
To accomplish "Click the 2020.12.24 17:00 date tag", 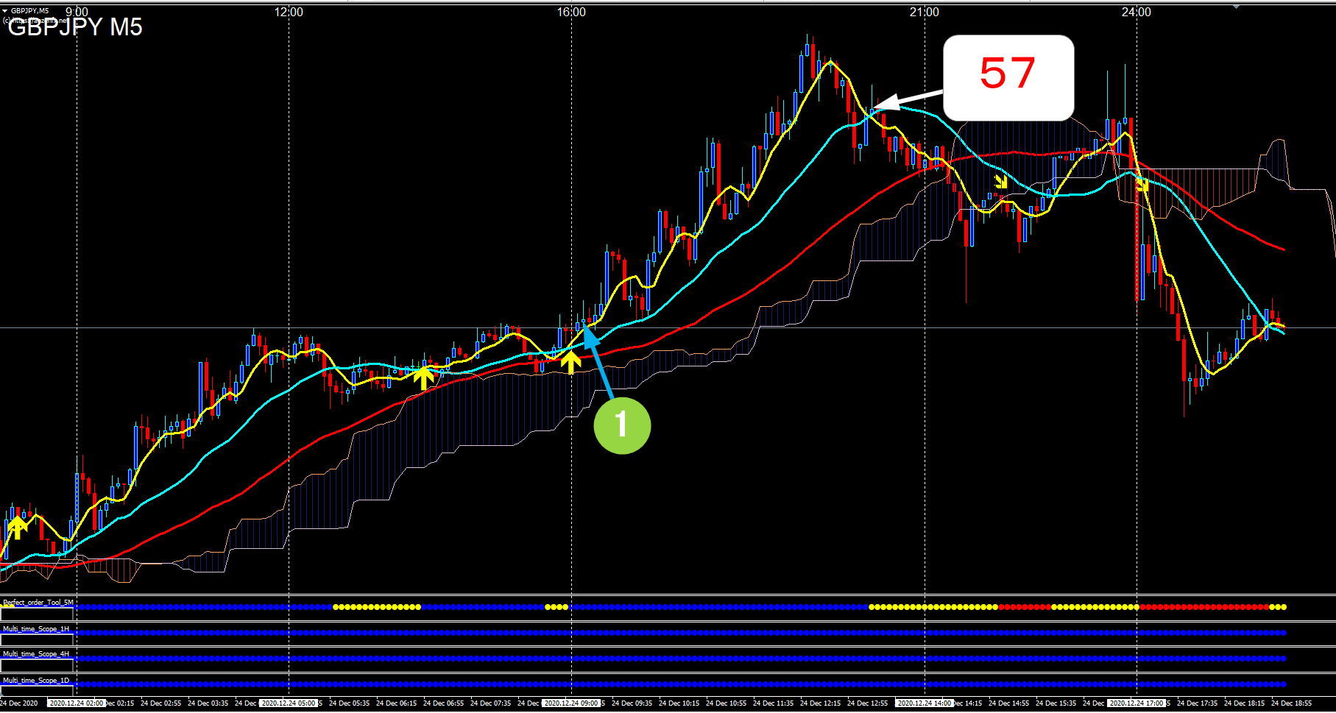I will pyautogui.click(x=1137, y=703).
